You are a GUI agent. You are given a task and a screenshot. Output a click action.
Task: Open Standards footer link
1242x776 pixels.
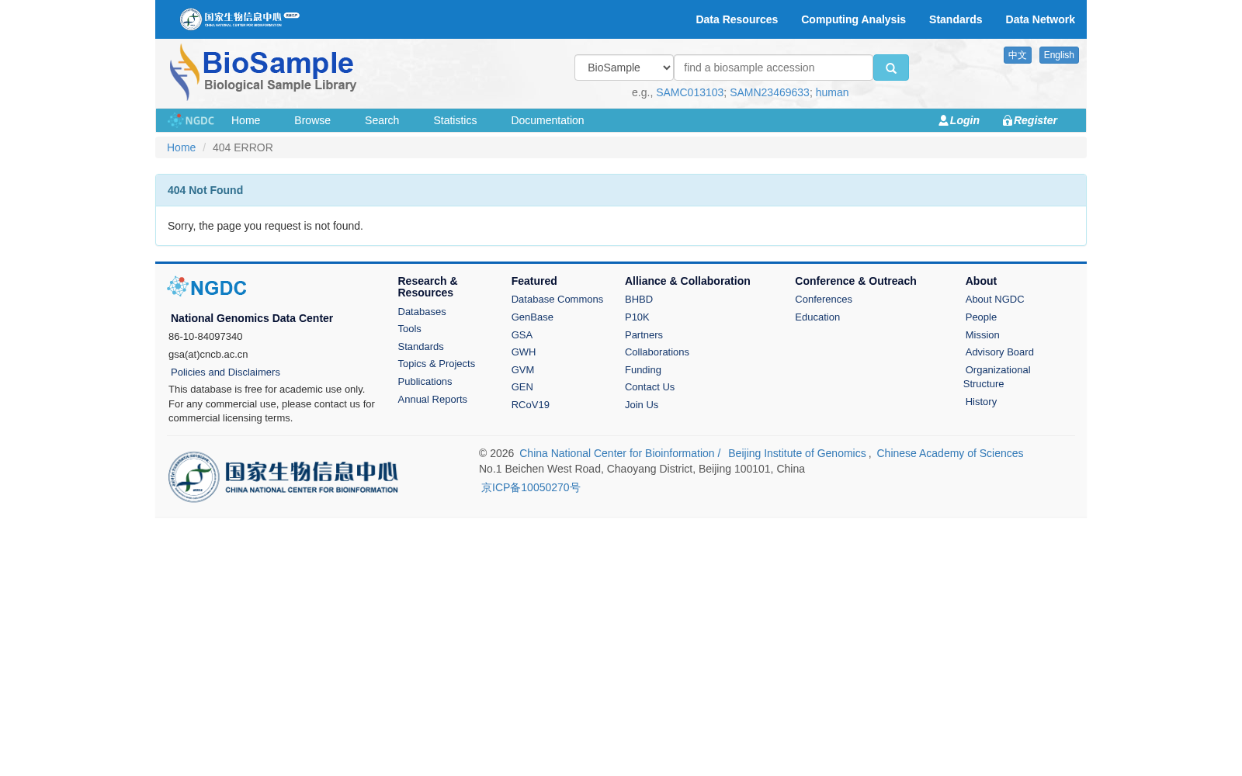pos(421,347)
